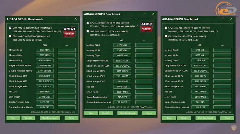This screenshot has width=240, height=134.
Task: Select the 24-bit Integer IOPS value 5790 GIOPS
Action: pos(200,76)
